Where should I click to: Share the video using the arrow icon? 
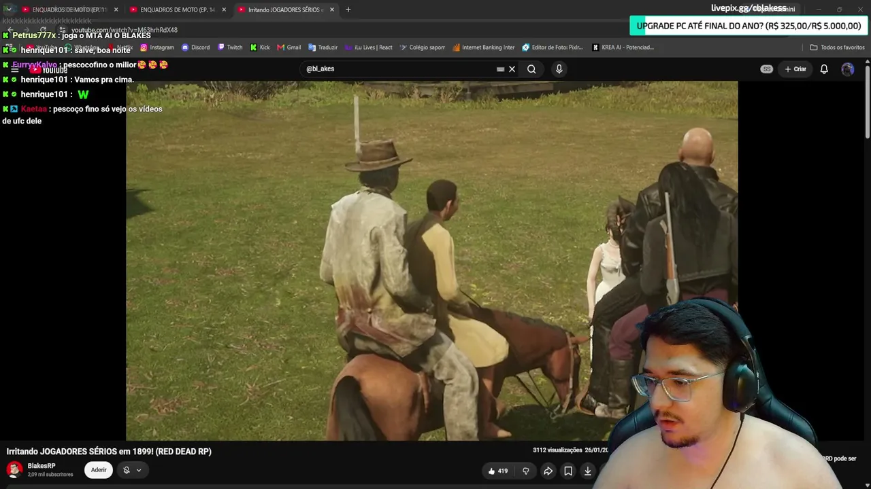548,471
